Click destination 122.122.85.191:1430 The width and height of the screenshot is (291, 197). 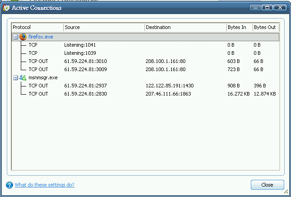click(169, 86)
